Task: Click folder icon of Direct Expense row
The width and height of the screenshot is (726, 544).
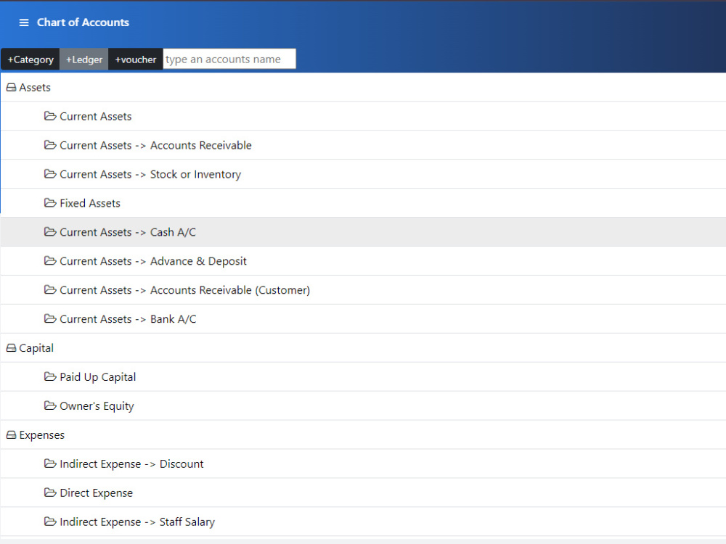Action: 50,493
